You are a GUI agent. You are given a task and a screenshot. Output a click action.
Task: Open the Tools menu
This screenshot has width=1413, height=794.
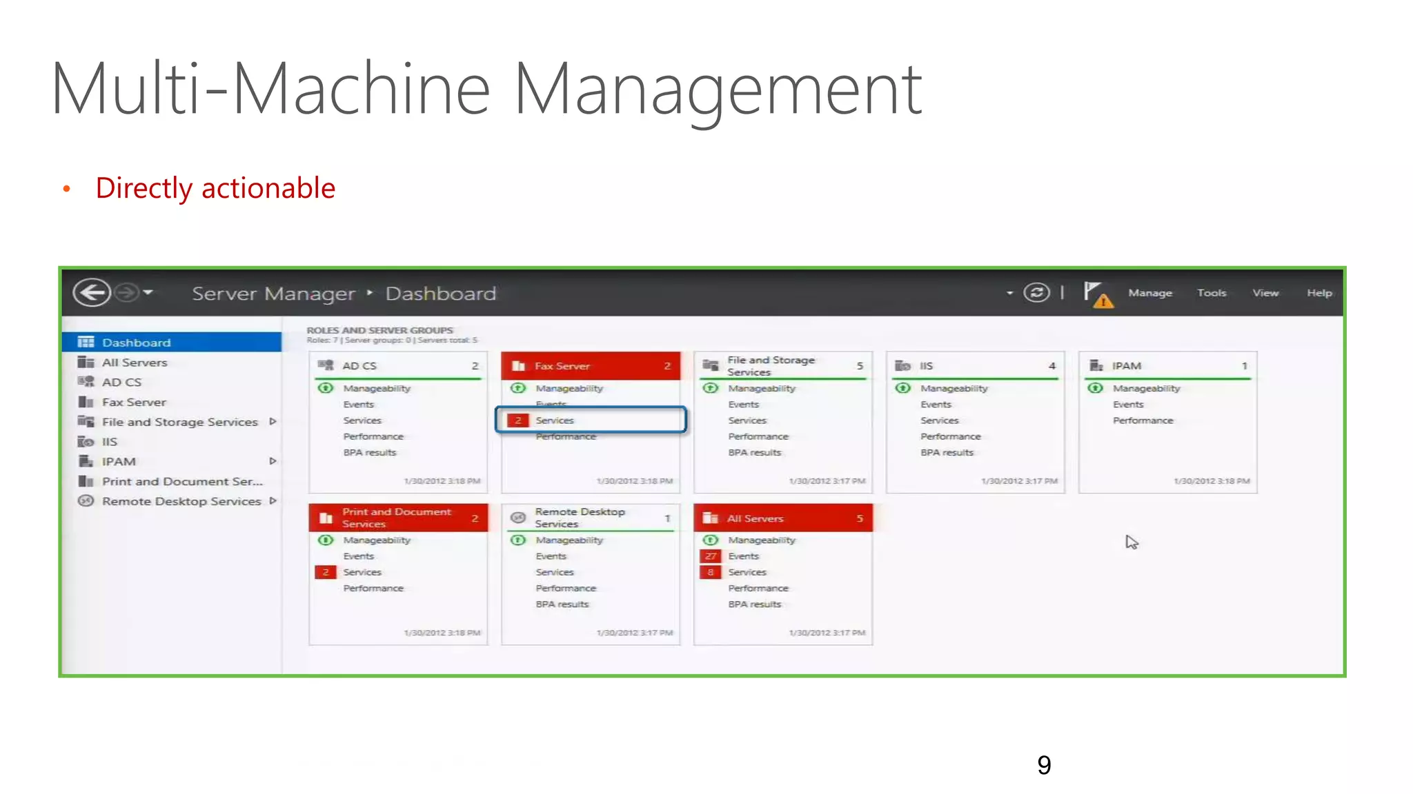1212,293
